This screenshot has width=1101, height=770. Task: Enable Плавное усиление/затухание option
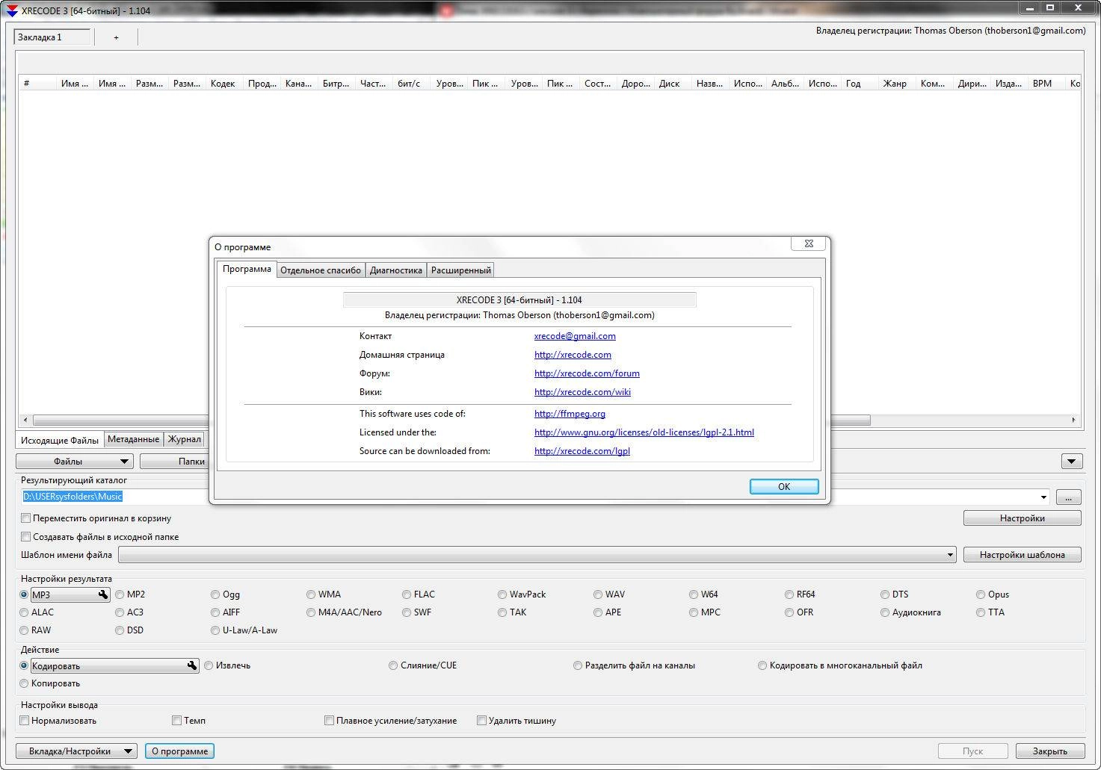point(329,721)
